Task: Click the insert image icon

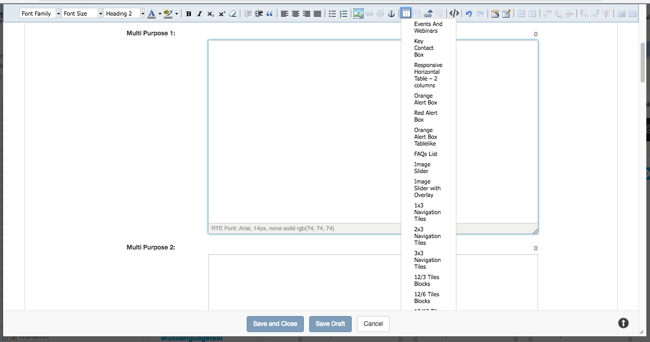Action: (358, 14)
